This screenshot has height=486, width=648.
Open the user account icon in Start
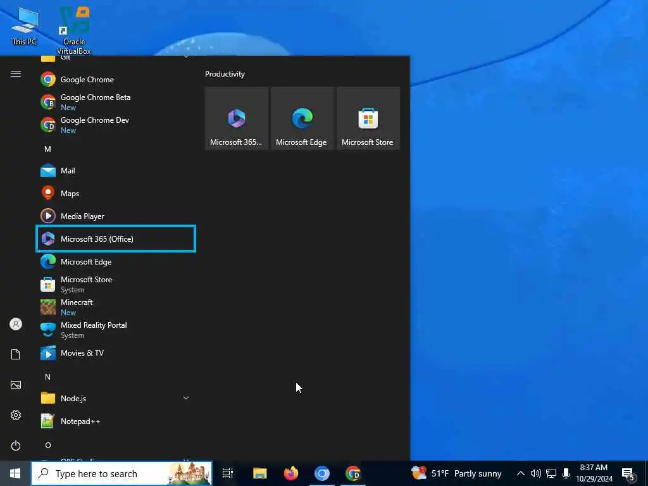[16, 324]
